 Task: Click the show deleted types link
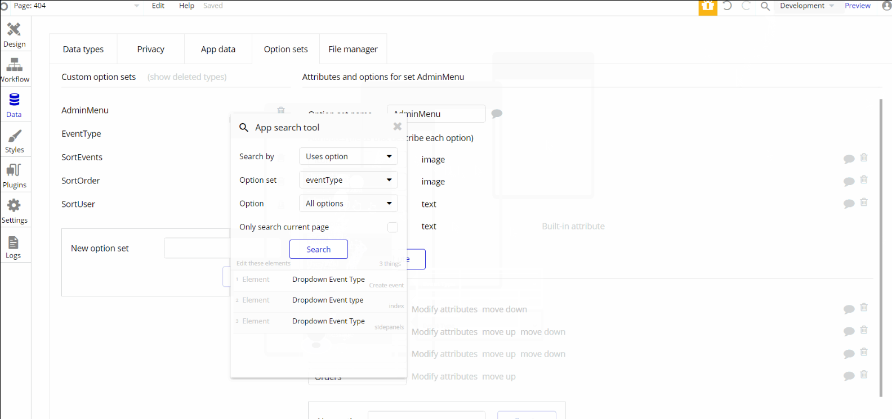[187, 77]
